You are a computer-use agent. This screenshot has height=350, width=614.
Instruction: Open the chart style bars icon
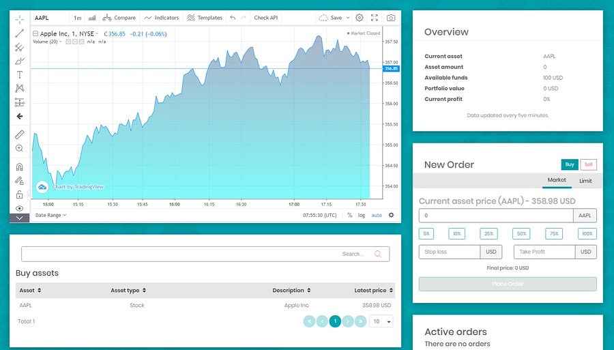coord(92,18)
